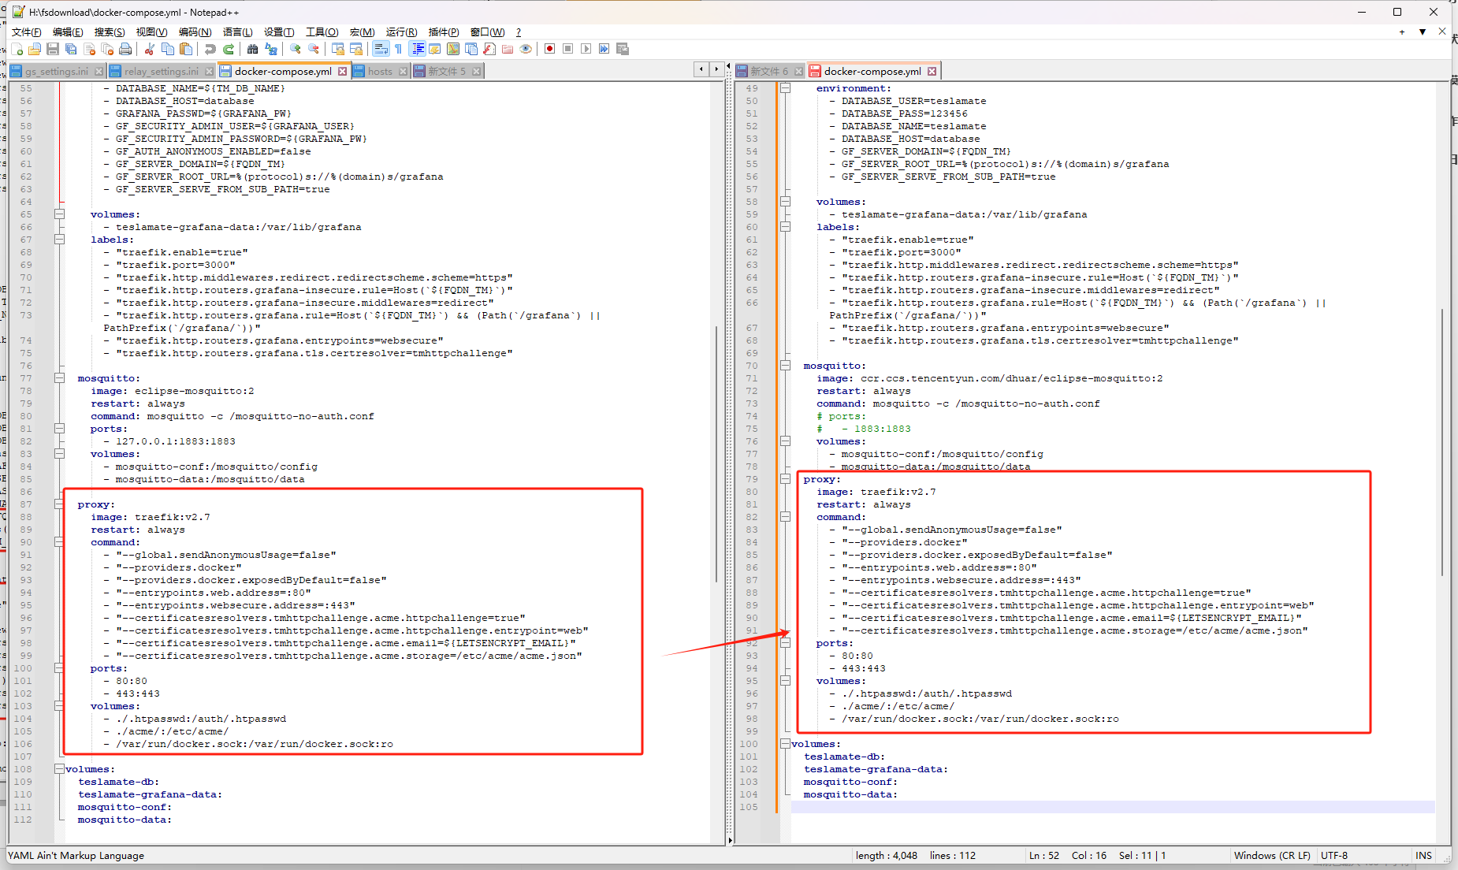Screen dimensions: 1458x870
Task: Open the 插件(P) menu
Action: tap(444, 32)
